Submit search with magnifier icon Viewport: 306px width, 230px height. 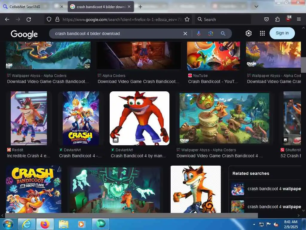point(223,34)
